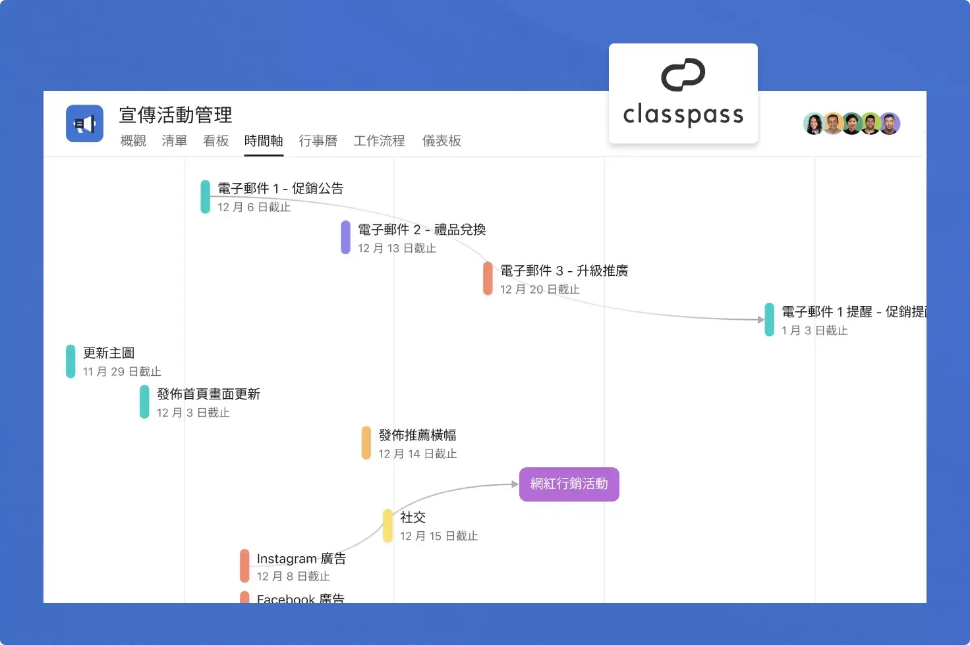Open the Facebook 廣告 task
Image resolution: width=970 pixels, height=645 pixels.
pos(300,598)
